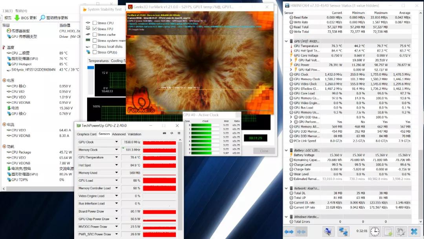424x239 pixels.
Task: Switch to the Graphics Card tab in GPU-Z
Action: tap(86, 134)
